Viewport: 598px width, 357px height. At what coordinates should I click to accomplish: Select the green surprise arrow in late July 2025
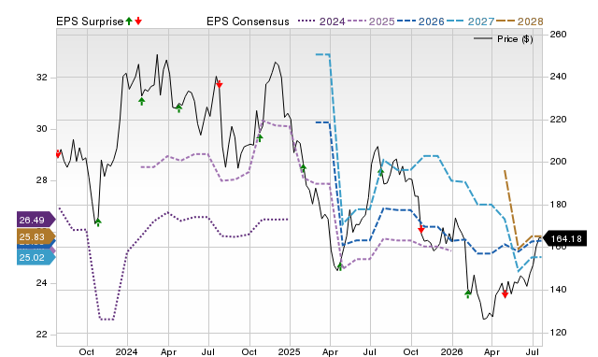380,172
